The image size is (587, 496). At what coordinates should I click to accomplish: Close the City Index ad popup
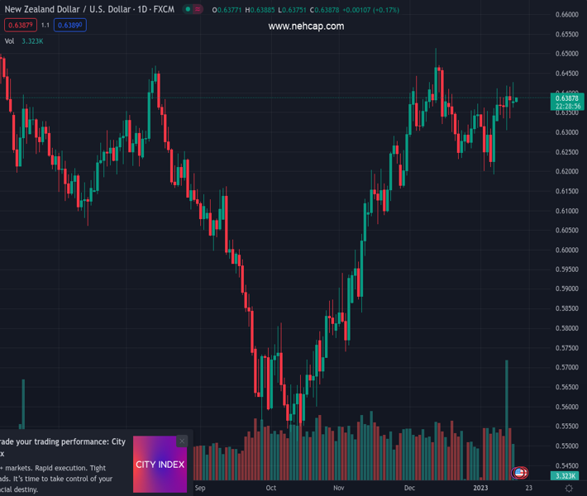182,441
